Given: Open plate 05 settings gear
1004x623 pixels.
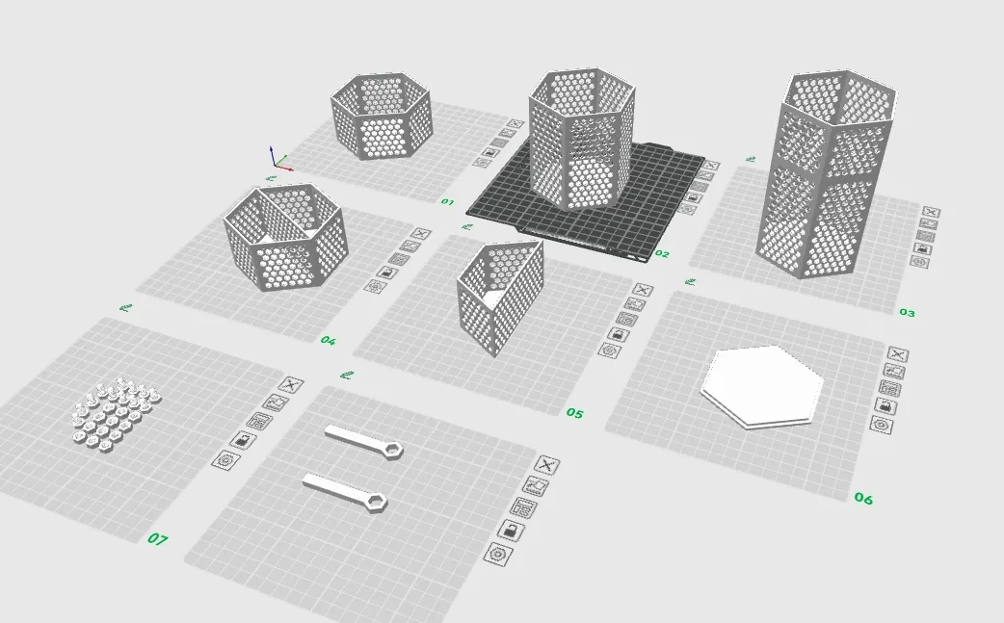Looking at the screenshot, I should 610,350.
